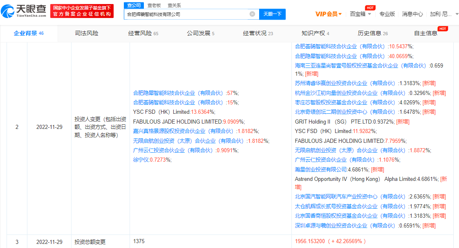Viewport: 459px width, 248px height.
Task: Open the 自主信息 tab
Action: coord(425,34)
